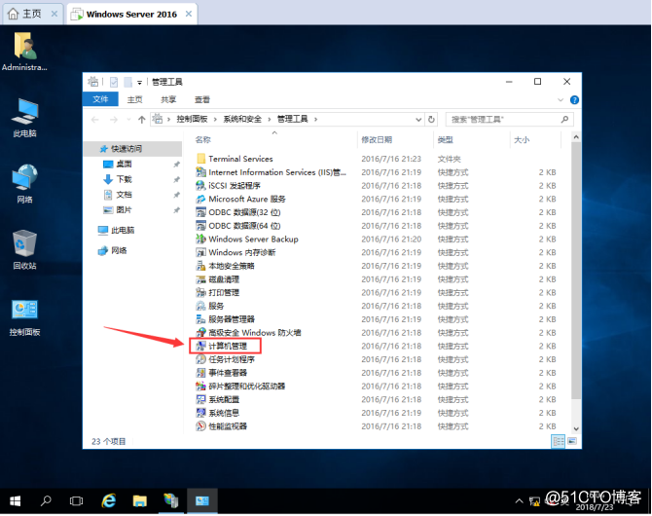Launch 磁盘清理 icon

click(200, 278)
